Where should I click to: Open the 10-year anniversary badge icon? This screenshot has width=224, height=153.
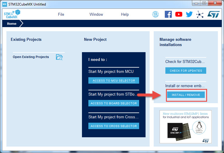tap(155, 14)
